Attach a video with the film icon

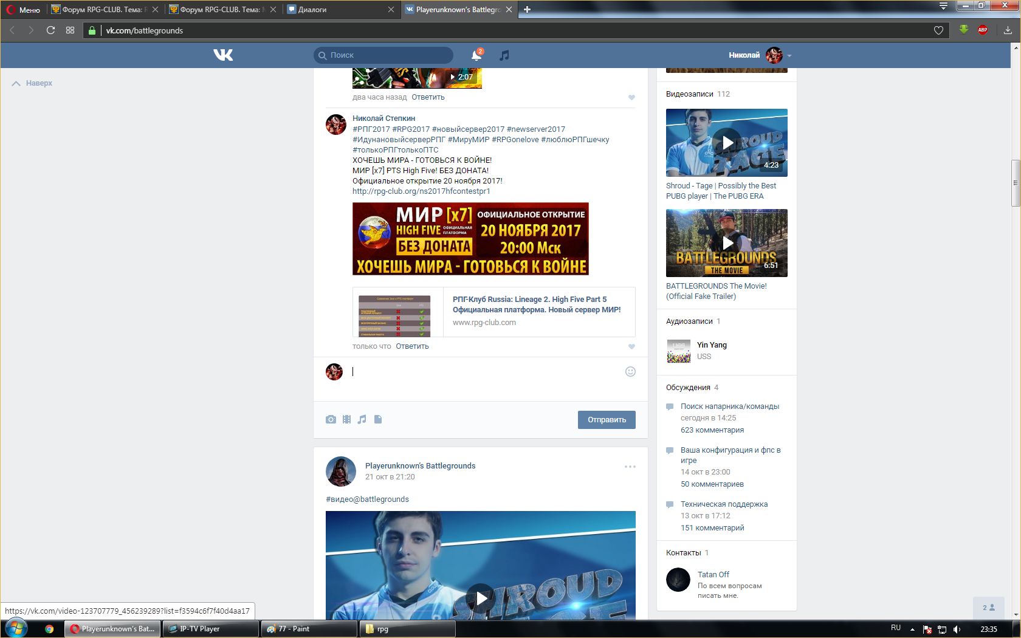[346, 419]
